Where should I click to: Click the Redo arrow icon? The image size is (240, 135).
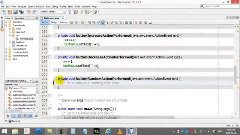pyautogui.click(x=34, y=12)
